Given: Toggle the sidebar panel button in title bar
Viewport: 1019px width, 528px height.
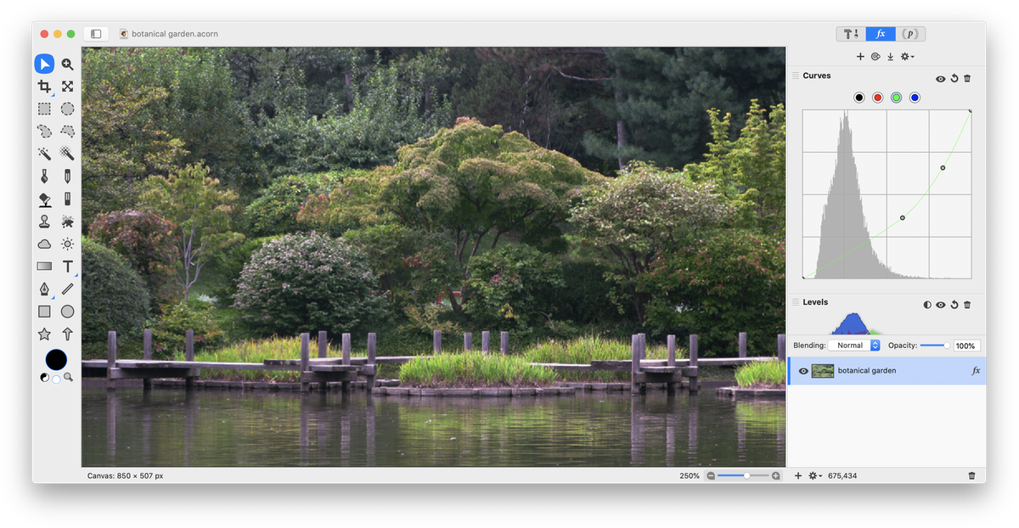Looking at the screenshot, I should [96, 34].
